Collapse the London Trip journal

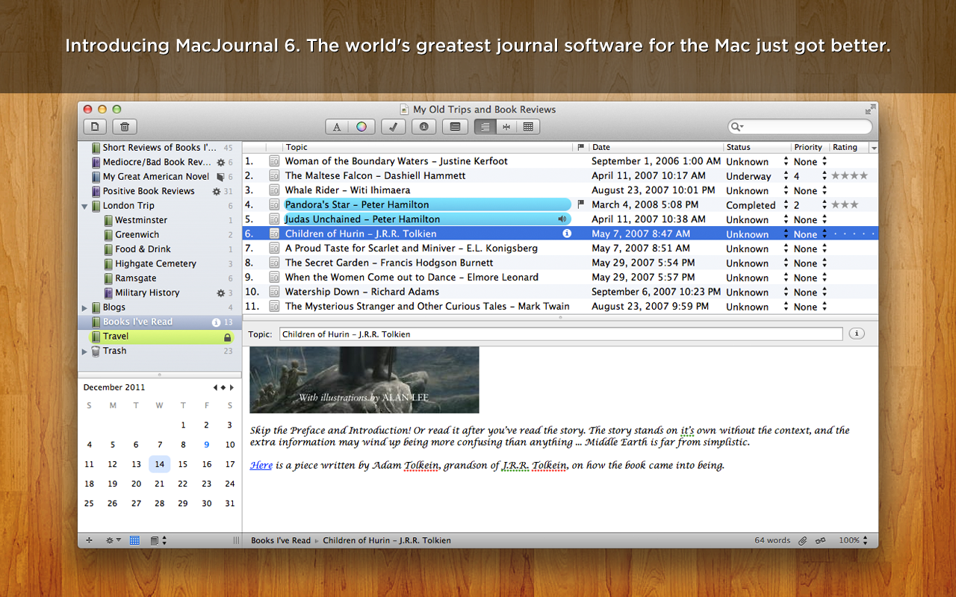[x=84, y=206]
